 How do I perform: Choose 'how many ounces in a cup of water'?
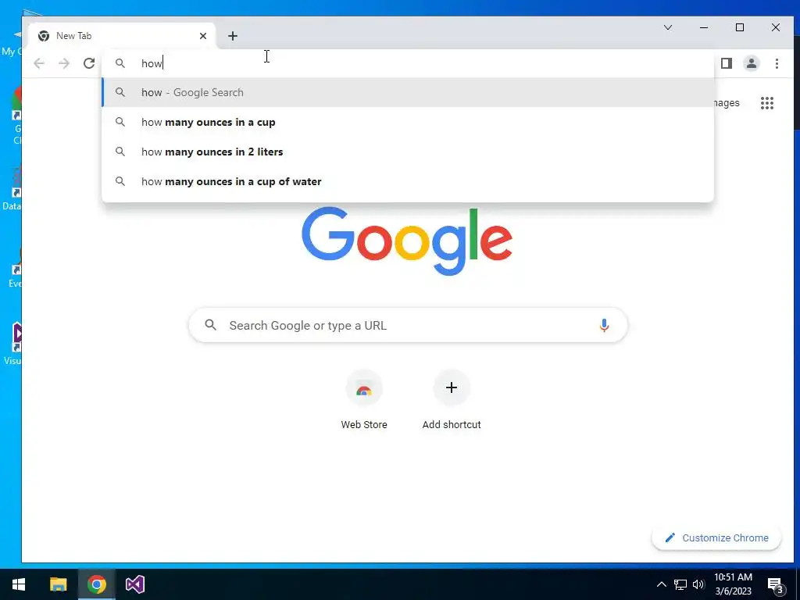(x=408, y=181)
